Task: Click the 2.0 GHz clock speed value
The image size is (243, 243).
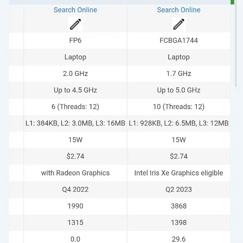Action: [75, 74]
